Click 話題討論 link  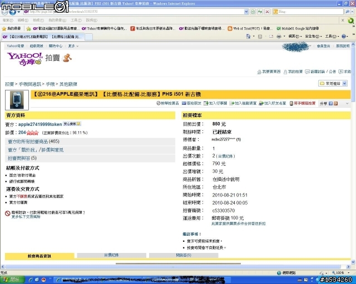point(315,72)
